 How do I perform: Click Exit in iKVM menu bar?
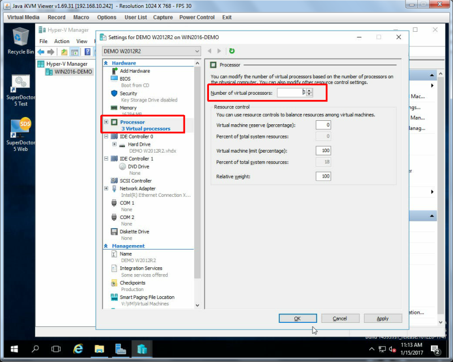[x=227, y=18]
